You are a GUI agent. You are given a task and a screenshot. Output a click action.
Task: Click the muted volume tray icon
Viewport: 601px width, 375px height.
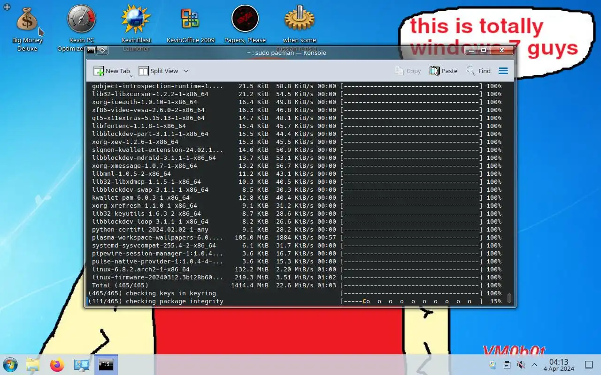pyautogui.click(x=521, y=365)
